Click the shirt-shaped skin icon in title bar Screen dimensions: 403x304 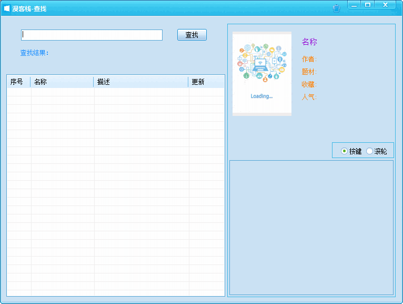pos(337,8)
